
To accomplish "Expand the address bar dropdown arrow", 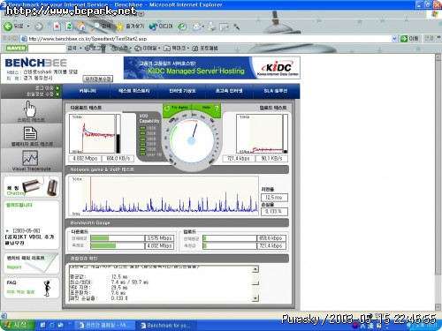I will click(x=394, y=39).
